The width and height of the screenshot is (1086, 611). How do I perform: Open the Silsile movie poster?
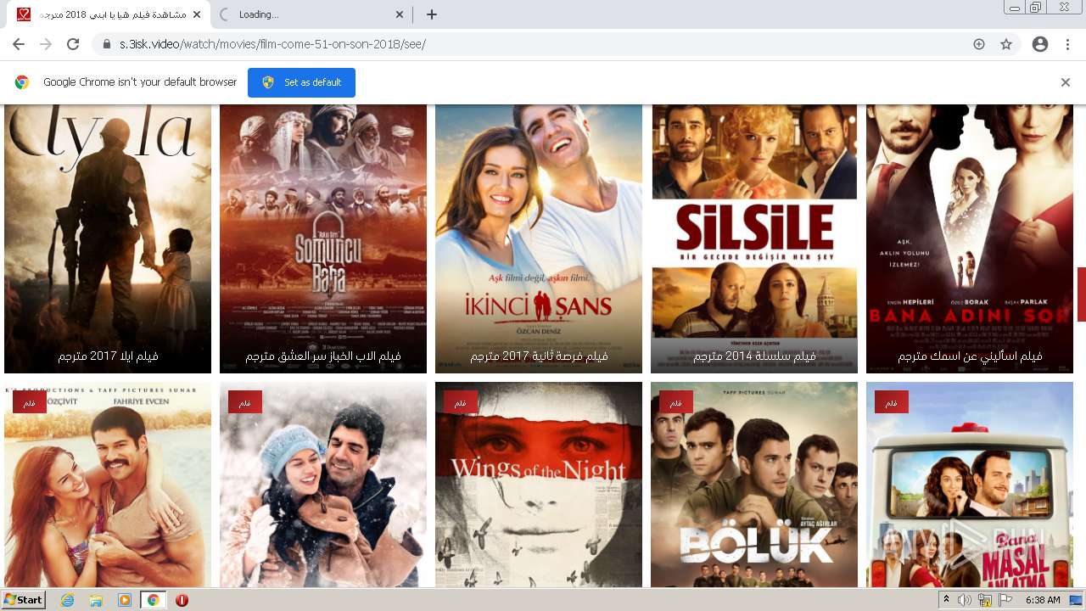pos(754,238)
